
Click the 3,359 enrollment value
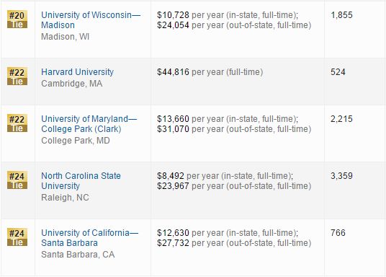(x=341, y=176)
